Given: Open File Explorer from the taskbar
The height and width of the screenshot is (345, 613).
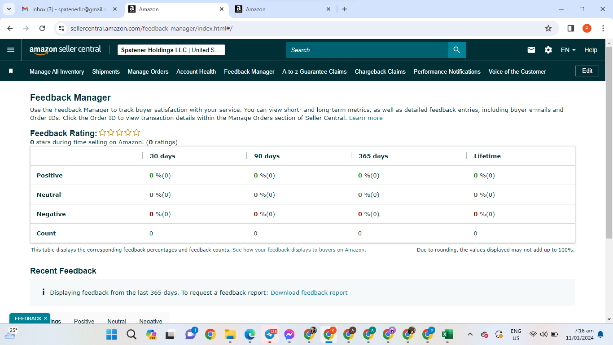Looking at the screenshot, I should (230, 335).
